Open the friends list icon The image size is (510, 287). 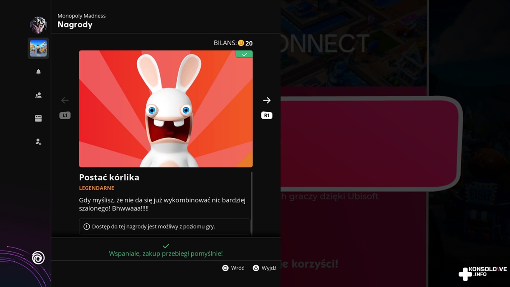[38, 95]
